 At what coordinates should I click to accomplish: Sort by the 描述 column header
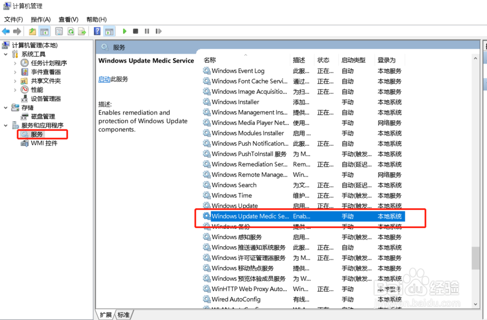pos(302,60)
